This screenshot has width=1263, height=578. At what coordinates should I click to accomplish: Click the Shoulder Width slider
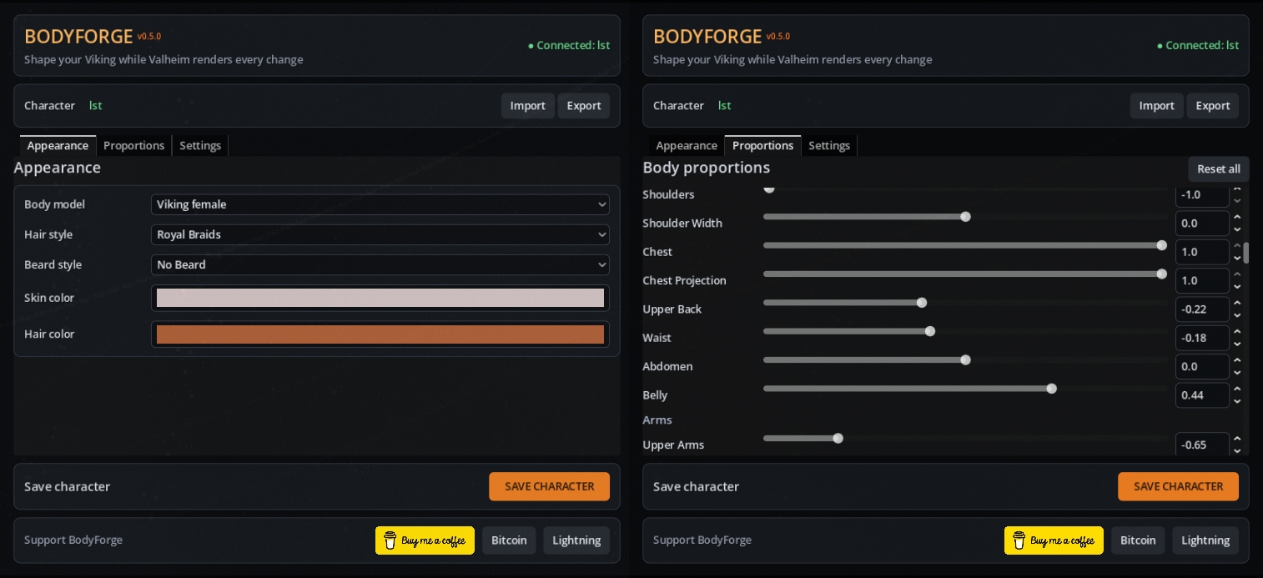[965, 217]
